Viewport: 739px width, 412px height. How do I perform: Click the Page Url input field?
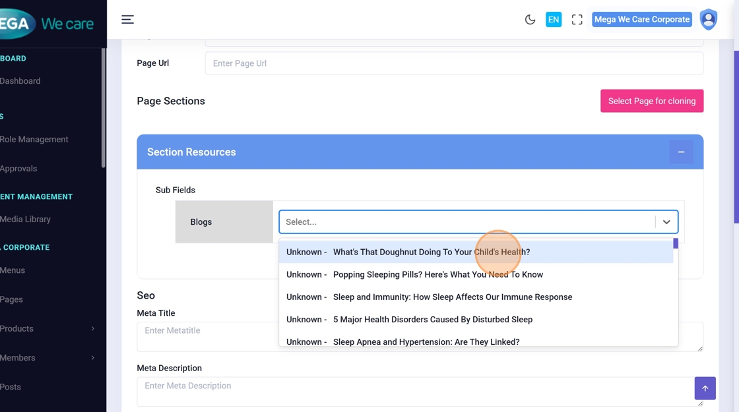pos(453,63)
